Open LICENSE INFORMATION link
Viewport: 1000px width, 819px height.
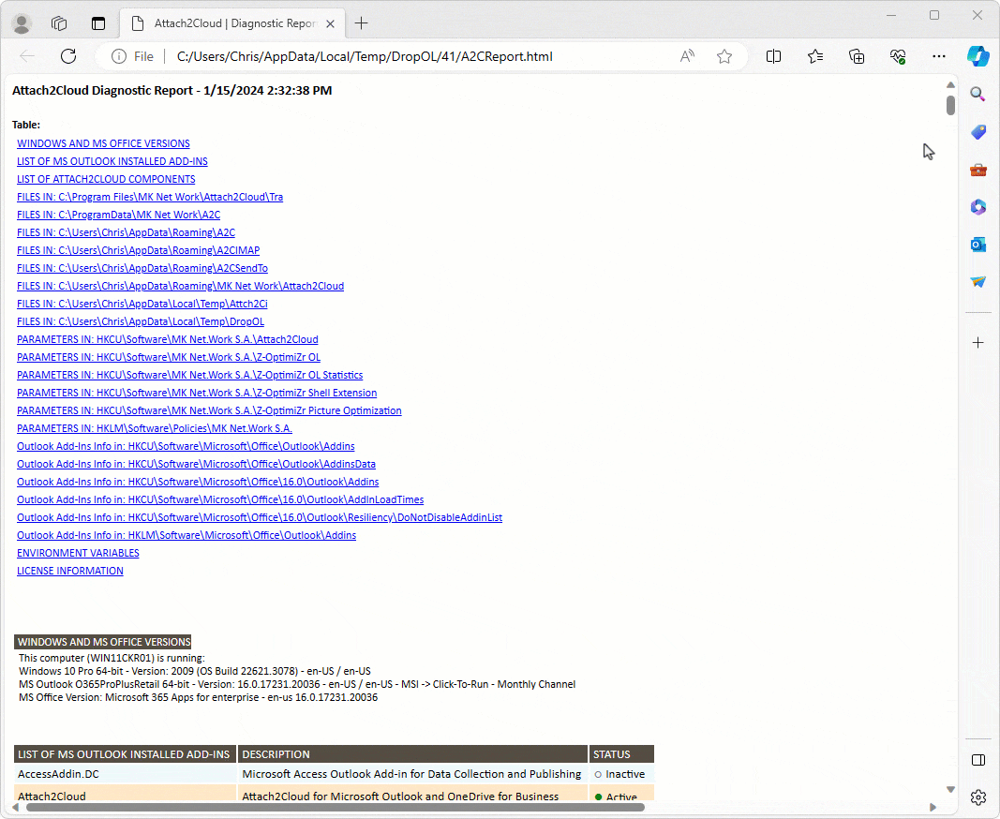70,573
